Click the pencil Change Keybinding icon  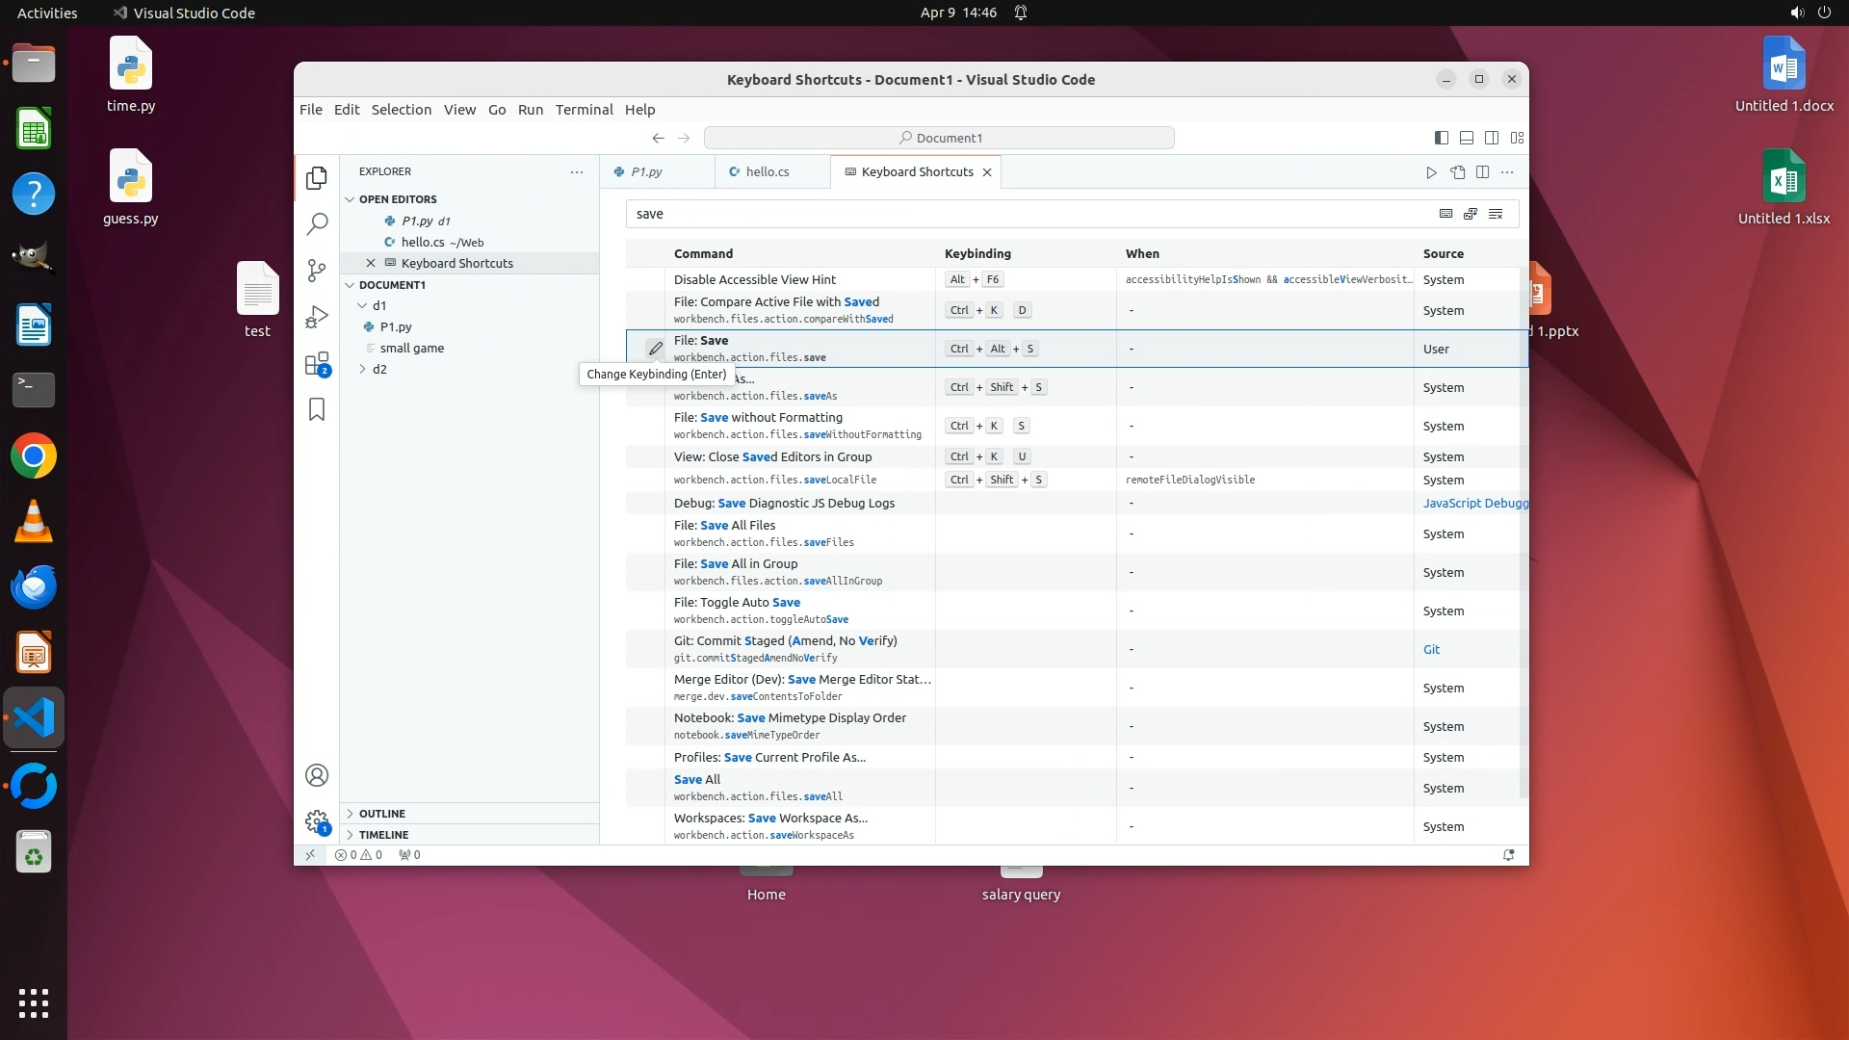pos(655,349)
